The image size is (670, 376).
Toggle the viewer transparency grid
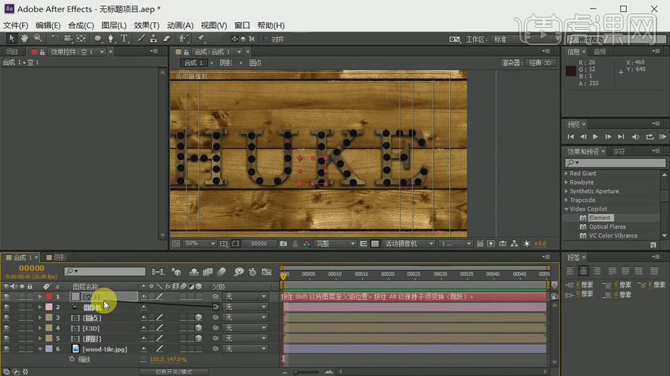coord(375,244)
